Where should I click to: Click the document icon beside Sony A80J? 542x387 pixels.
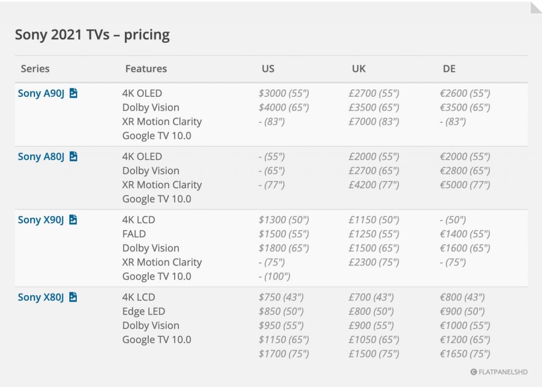click(73, 156)
